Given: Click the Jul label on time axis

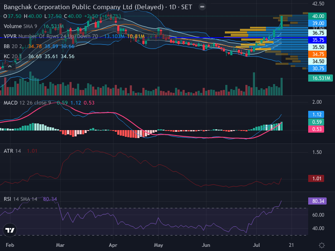Looking at the screenshot, I should pos(256,245).
